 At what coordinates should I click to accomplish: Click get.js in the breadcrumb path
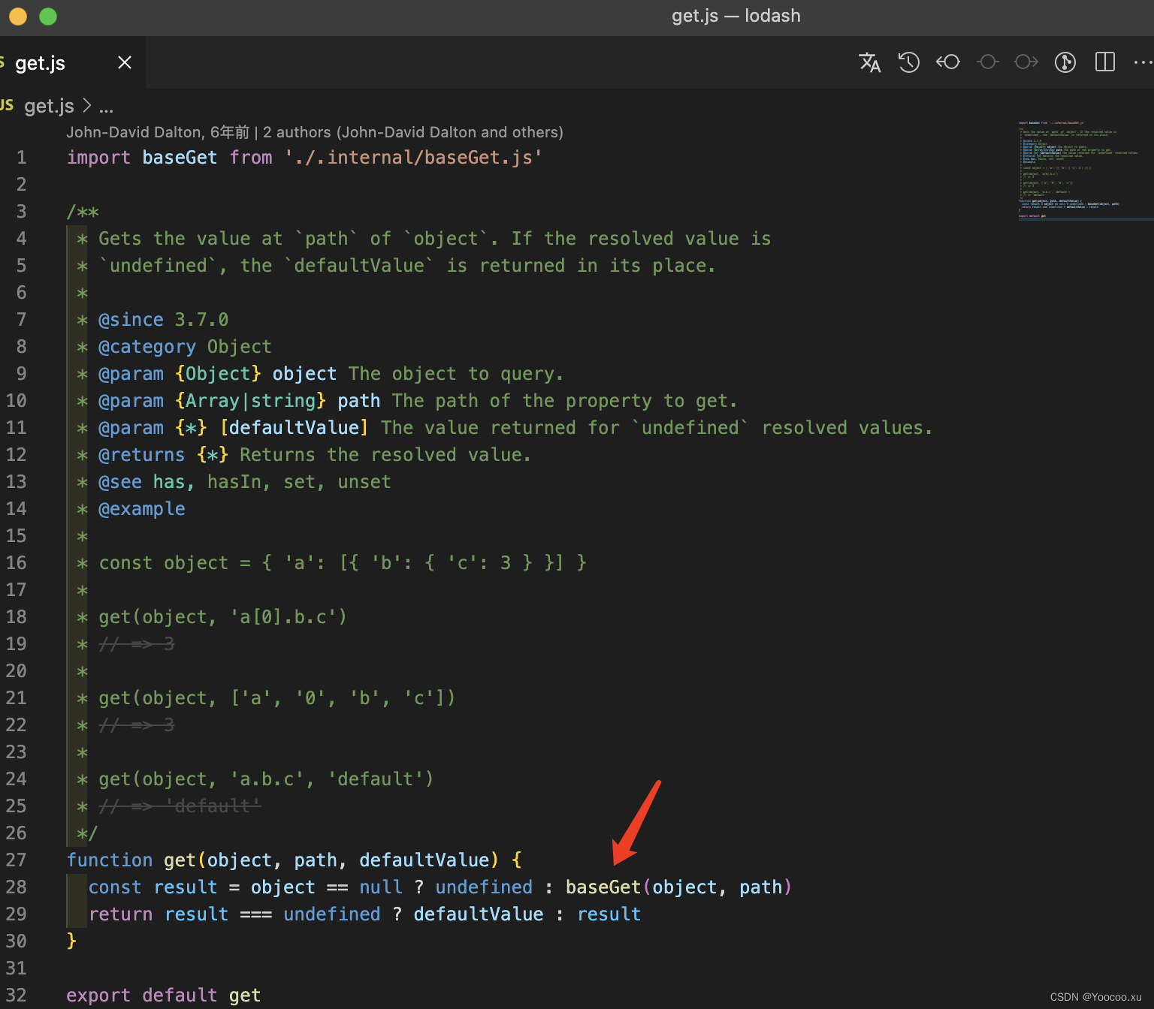pos(49,106)
